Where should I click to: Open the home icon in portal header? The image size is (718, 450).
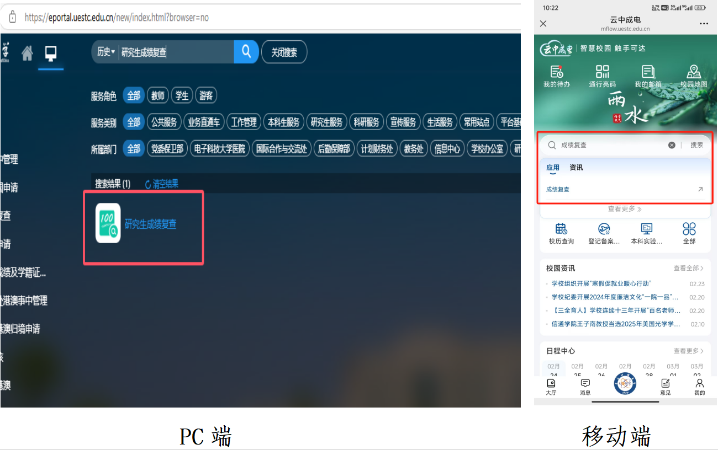click(x=27, y=53)
